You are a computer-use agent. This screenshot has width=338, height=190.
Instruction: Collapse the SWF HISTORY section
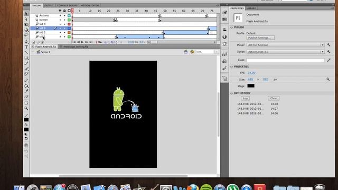(x=232, y=93)
